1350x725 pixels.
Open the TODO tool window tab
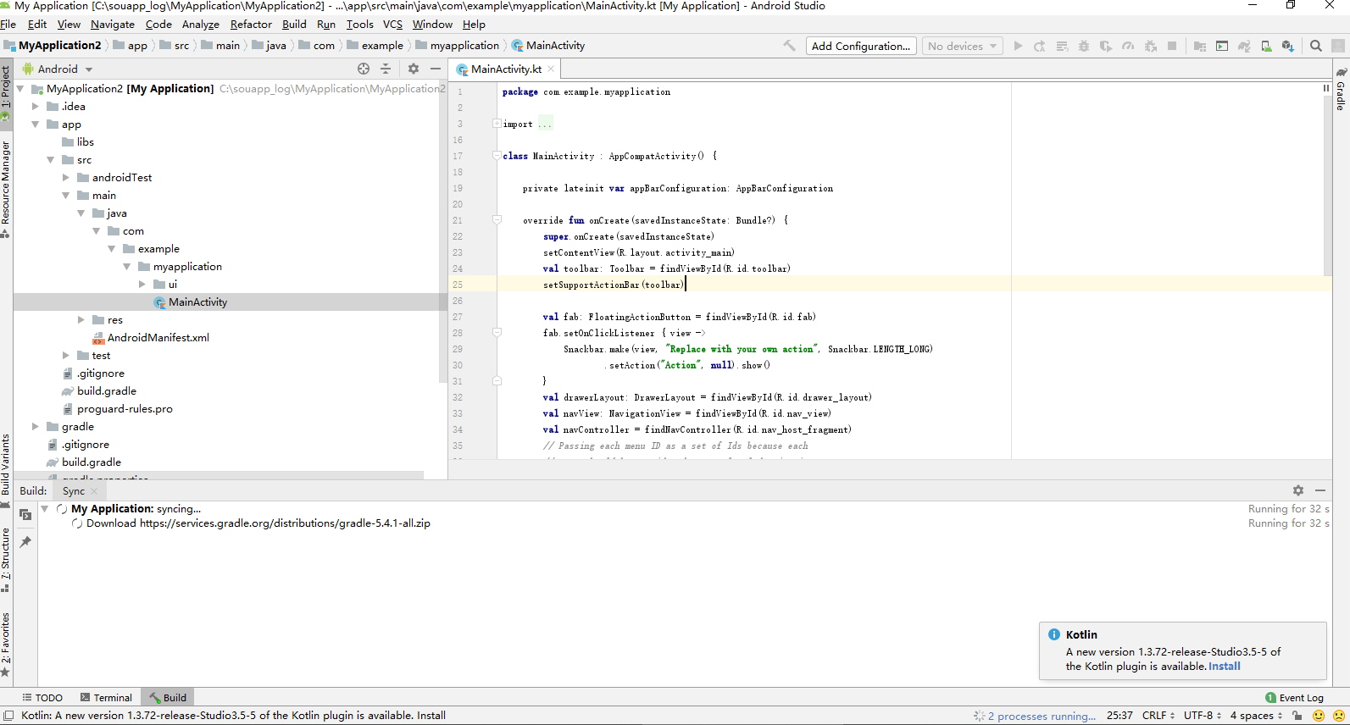coord(42,698)
